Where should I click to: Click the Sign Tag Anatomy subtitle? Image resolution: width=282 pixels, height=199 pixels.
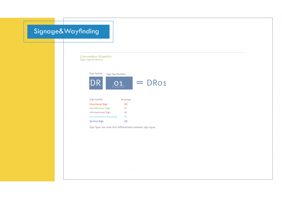pyautogui.click(x=91, y=60)
